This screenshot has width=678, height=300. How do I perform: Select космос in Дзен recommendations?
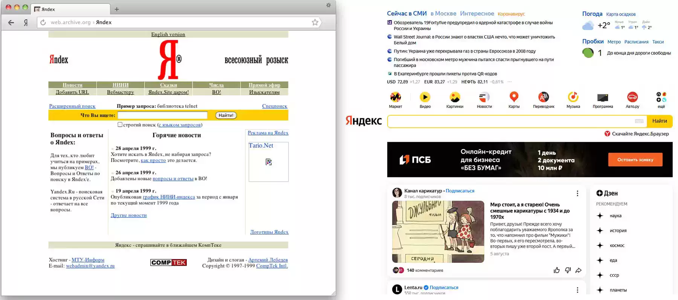click(x=617, y=246)
